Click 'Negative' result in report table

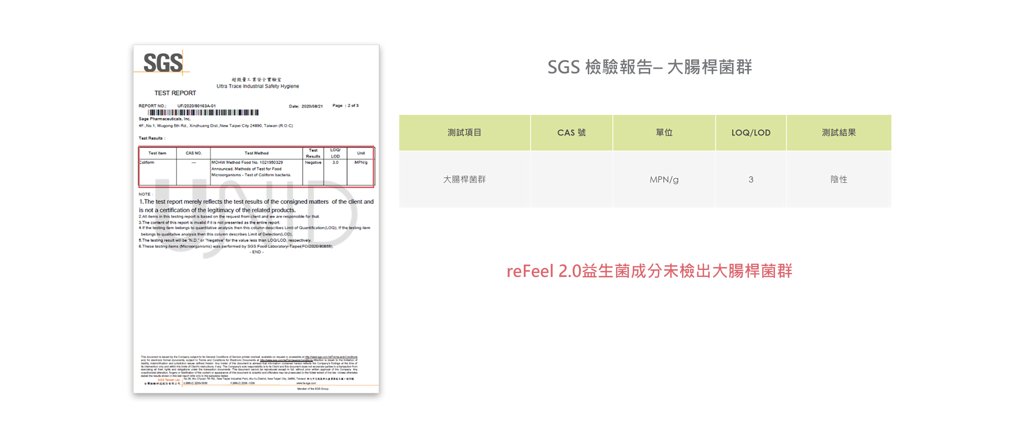(x=313, y=163)
